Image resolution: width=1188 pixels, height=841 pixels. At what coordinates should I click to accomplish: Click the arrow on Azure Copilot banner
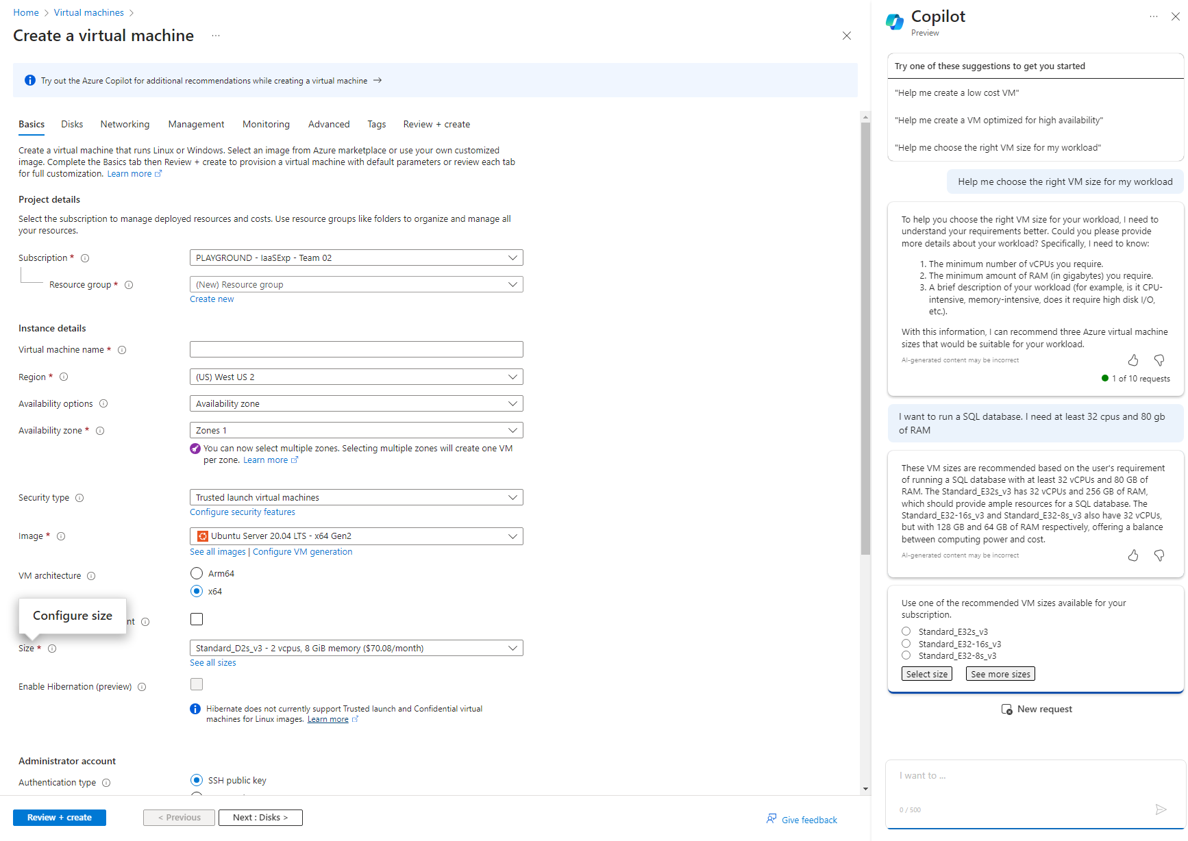tap(378, 80)
